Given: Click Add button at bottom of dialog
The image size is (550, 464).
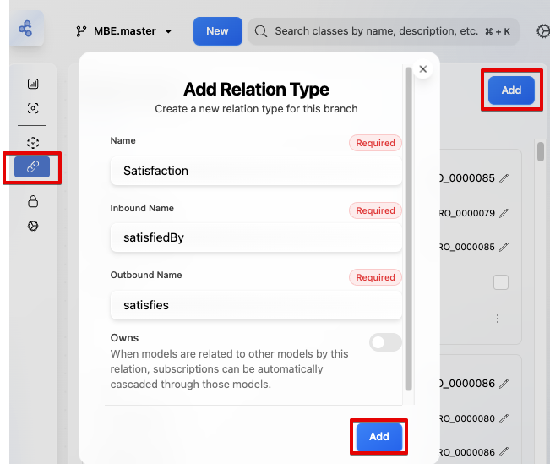Looking at the screenshot, I should (378, 437).
